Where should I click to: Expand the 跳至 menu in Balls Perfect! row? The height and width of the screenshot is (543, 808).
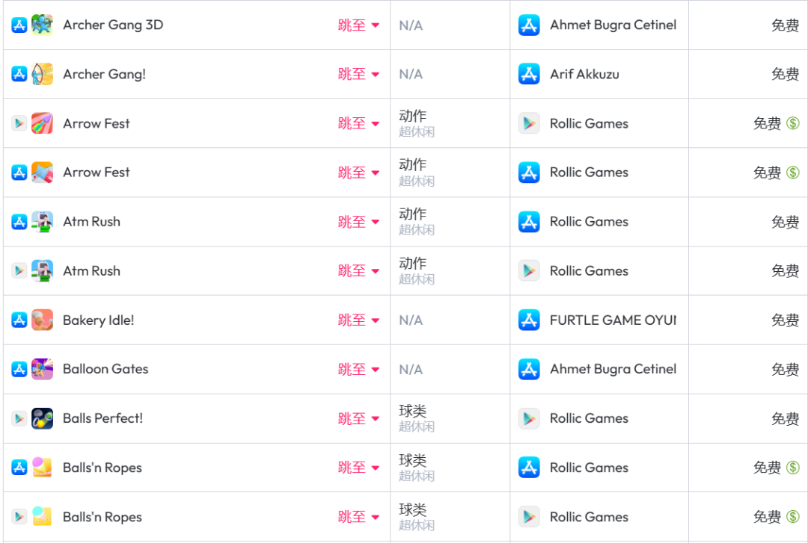click(358, 418)
